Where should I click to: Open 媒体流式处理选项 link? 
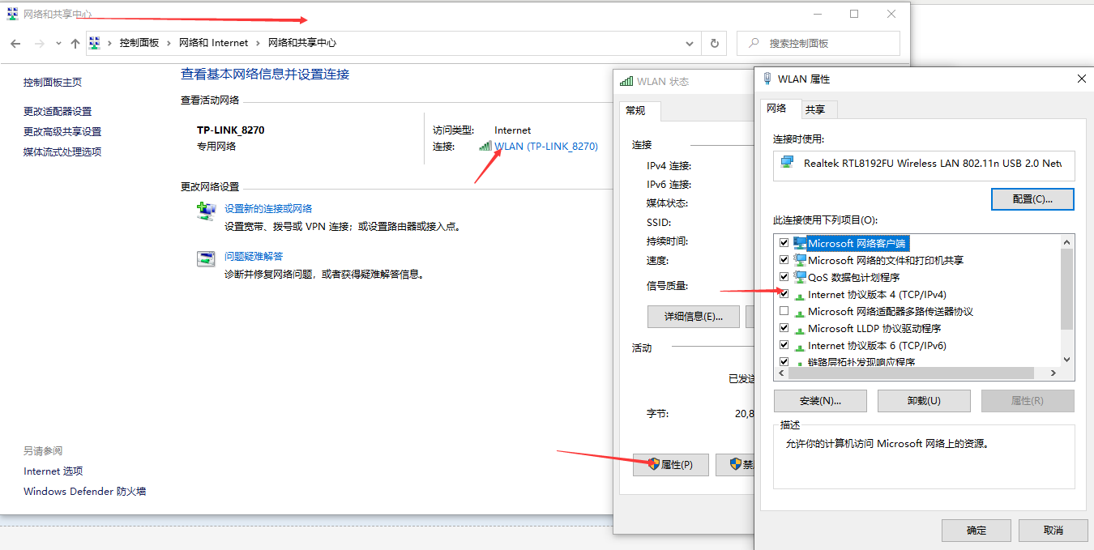click(x=62, y=152)
